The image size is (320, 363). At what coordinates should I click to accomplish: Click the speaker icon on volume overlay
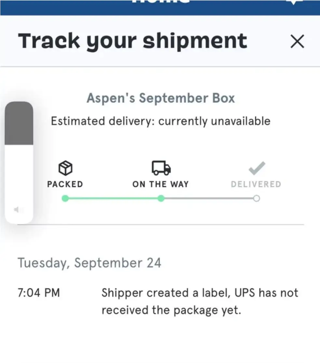16,210
